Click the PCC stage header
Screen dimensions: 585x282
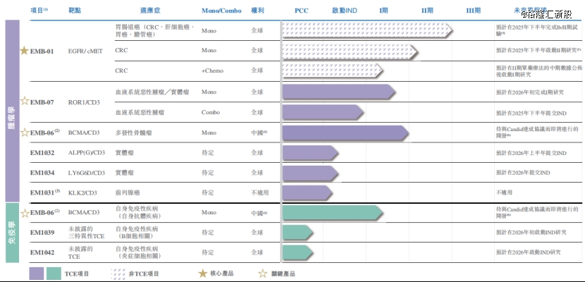tap(302, 11)
